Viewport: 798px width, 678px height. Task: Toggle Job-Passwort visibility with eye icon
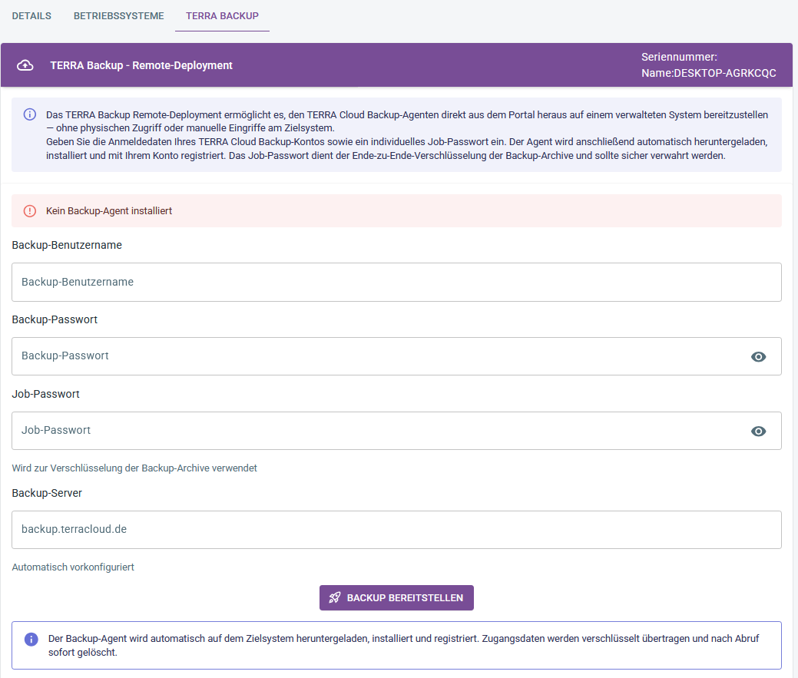[x=758, y=431]
